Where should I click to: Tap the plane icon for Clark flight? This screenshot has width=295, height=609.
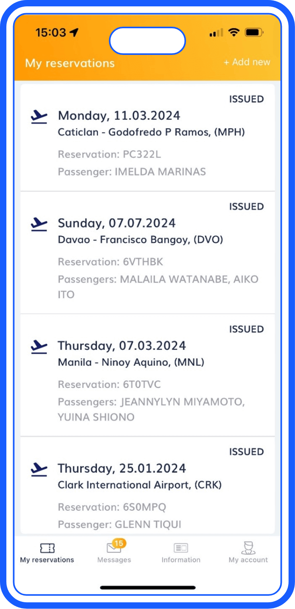[39, 469]
